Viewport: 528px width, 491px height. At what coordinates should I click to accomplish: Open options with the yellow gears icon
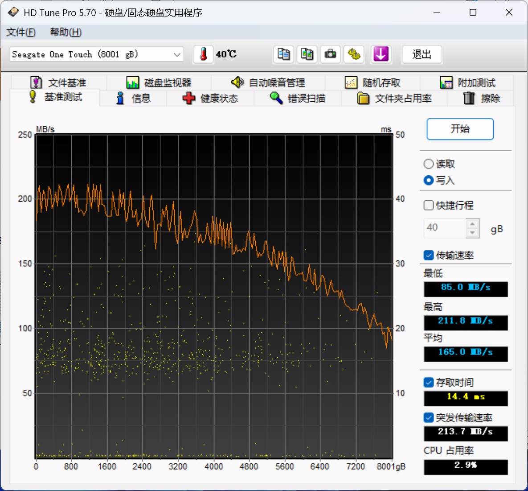(354, 54)
